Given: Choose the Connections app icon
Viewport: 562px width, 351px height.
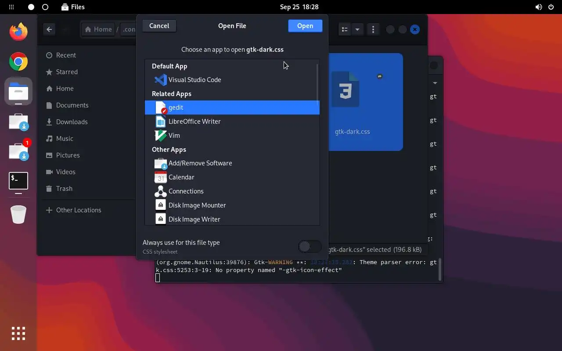Looking at the screenshot, I should (x=161, y=191).
